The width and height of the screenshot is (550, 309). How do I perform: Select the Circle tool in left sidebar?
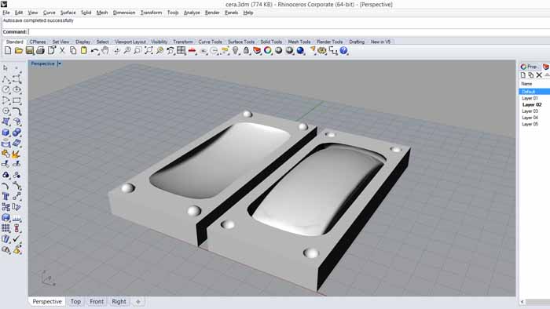click(5, 89)
